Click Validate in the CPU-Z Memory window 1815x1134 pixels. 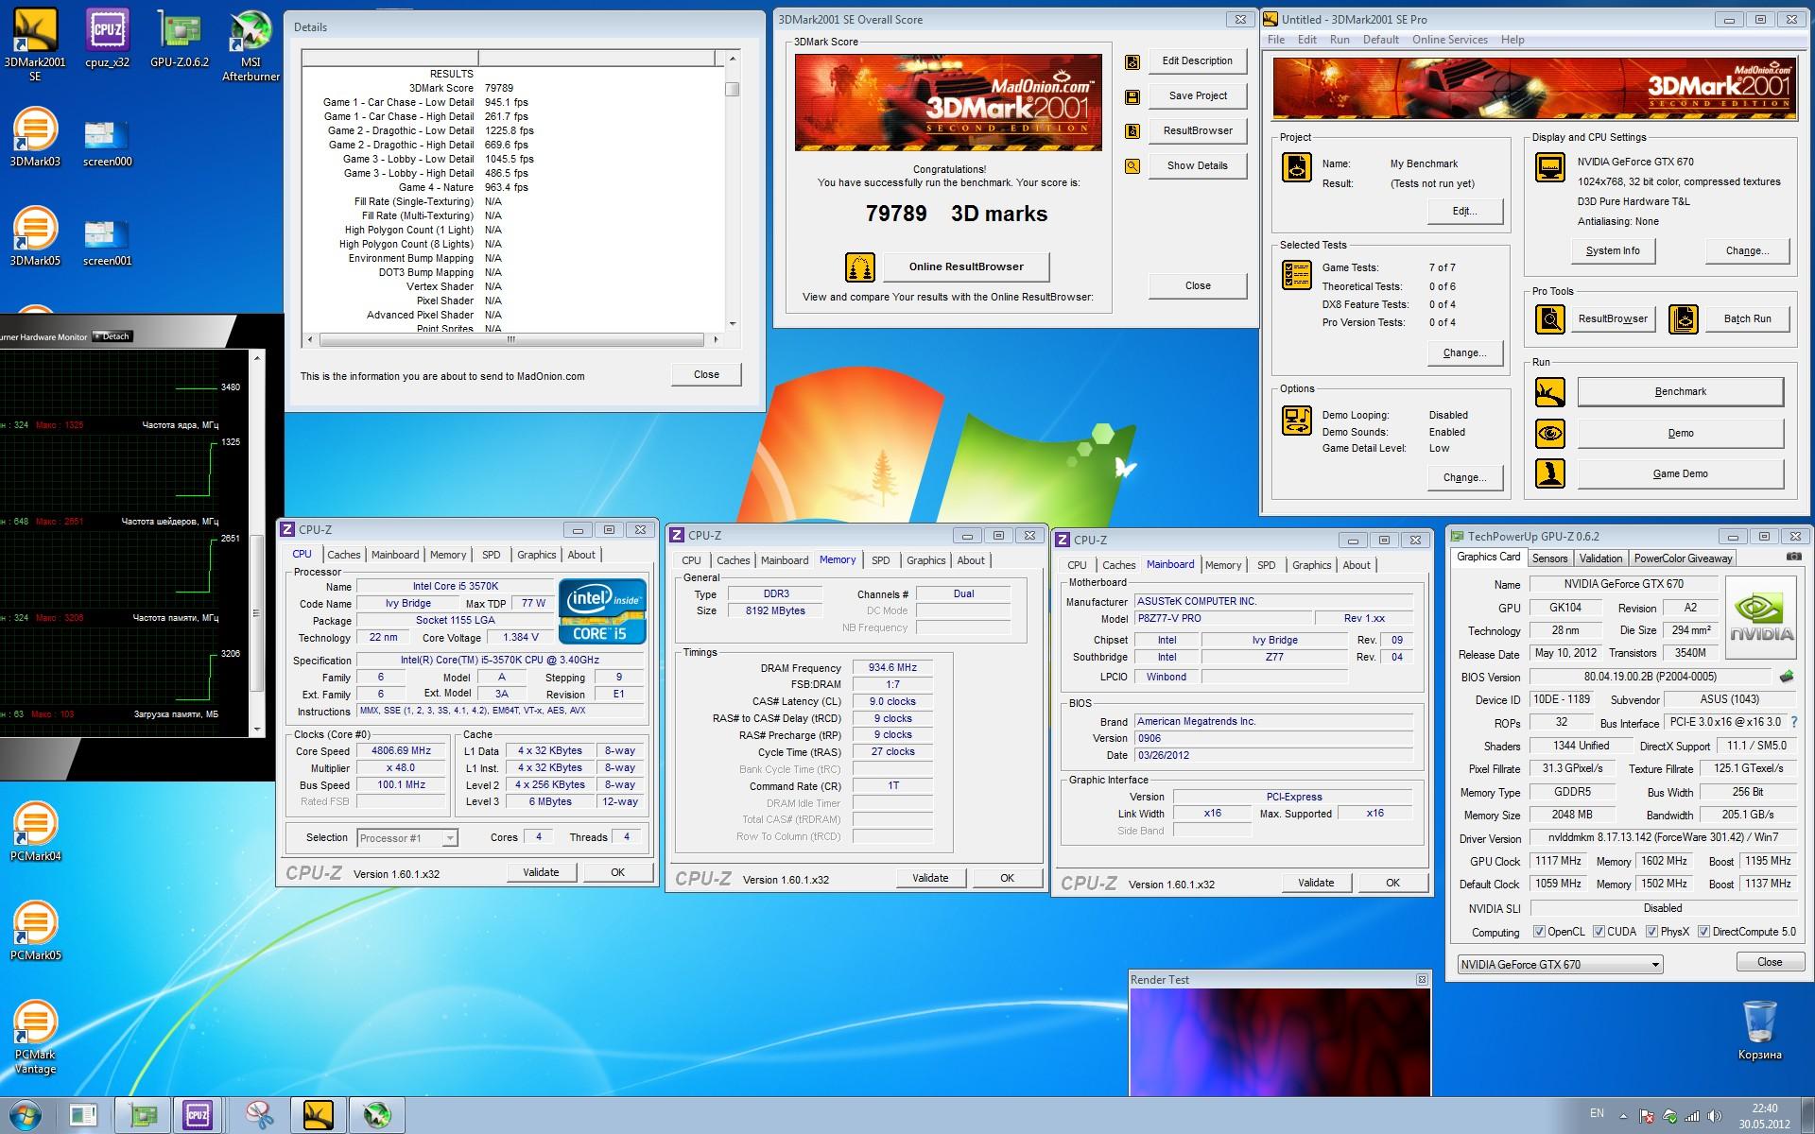point(930,879)
